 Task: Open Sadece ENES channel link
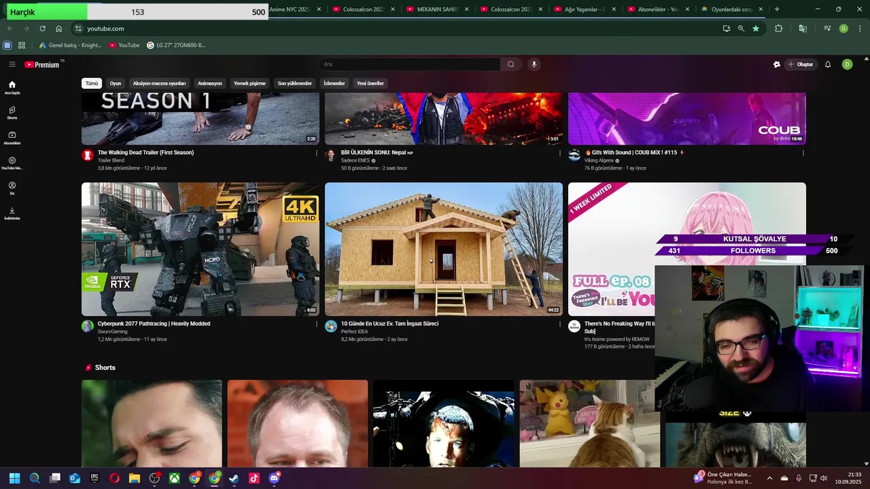pyautogui.click(x=355, y=160)
